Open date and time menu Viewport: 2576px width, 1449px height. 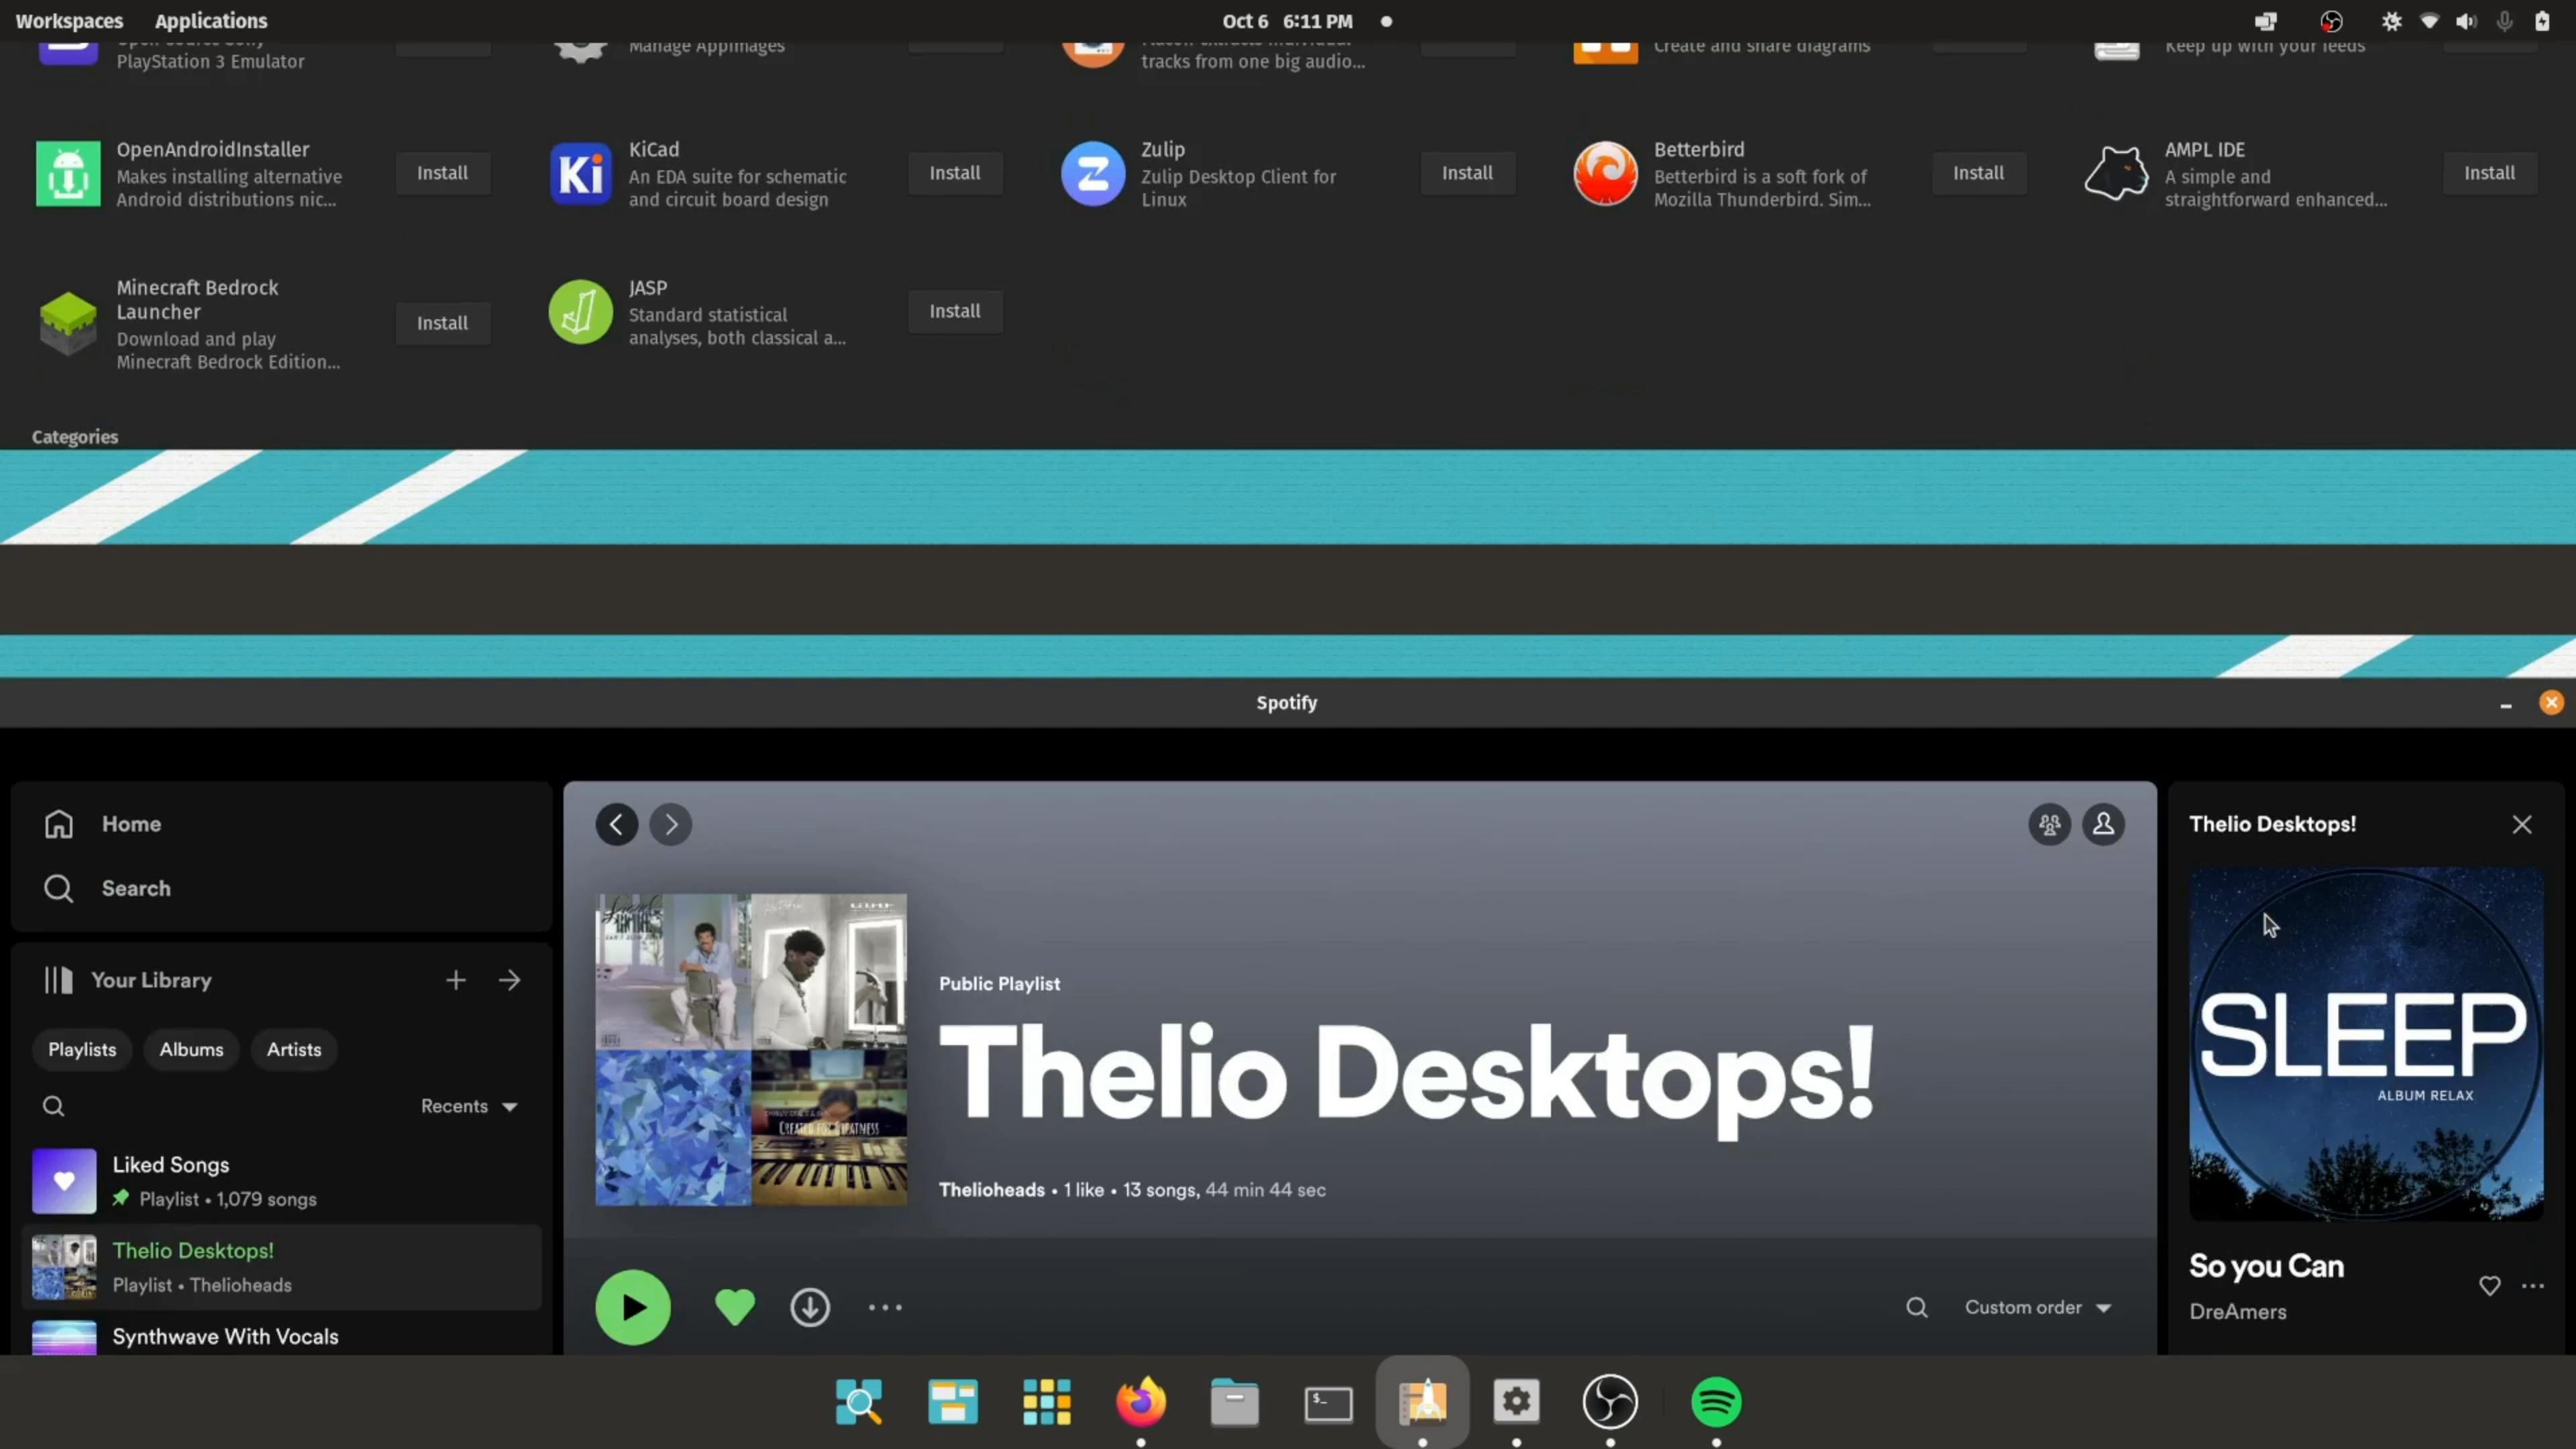pos(1287,21)
